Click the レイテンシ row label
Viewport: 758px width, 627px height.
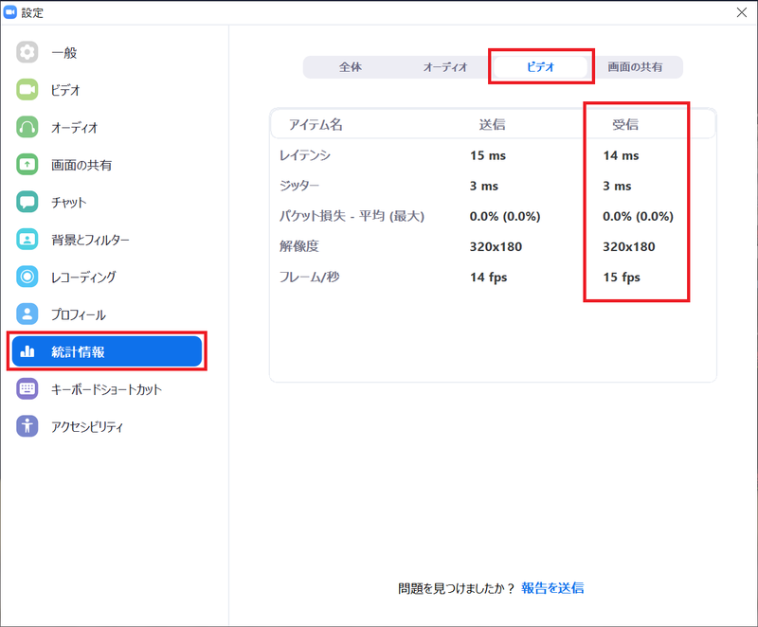[x=305, y=155]
